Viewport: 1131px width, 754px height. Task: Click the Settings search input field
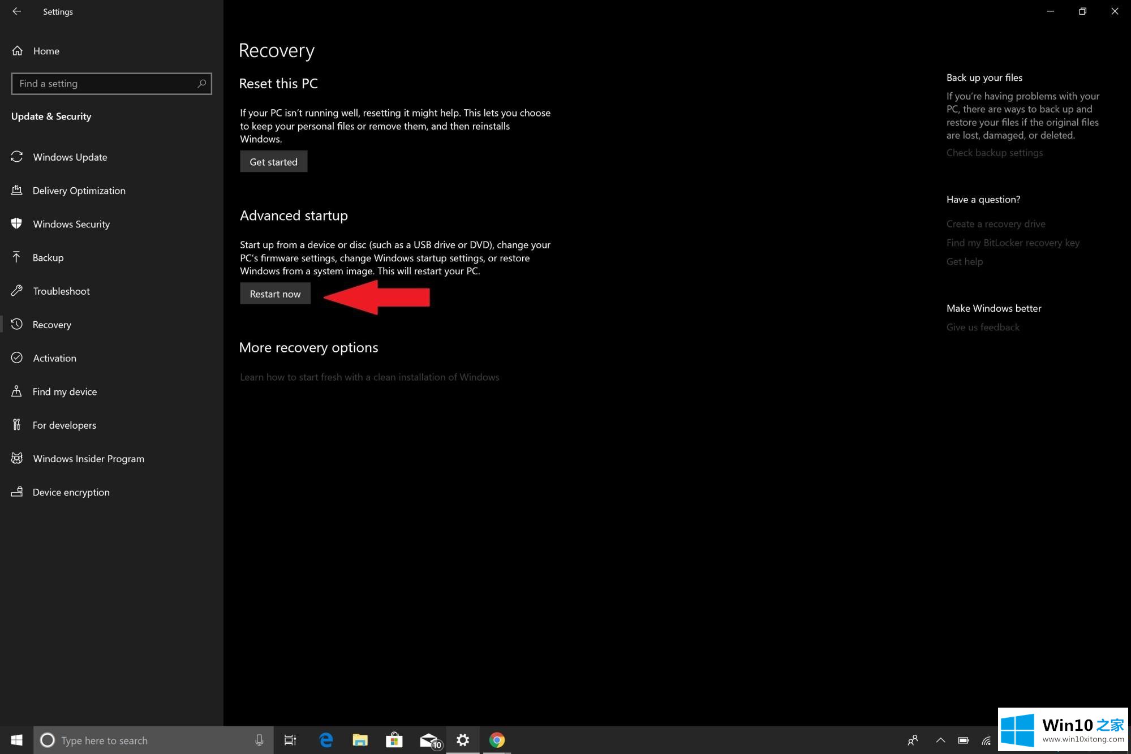(x=110, y=83)
